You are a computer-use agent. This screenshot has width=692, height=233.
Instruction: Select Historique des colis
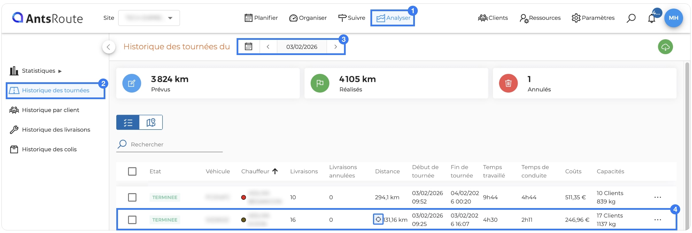pyautogui.click(x=43, y=149)
